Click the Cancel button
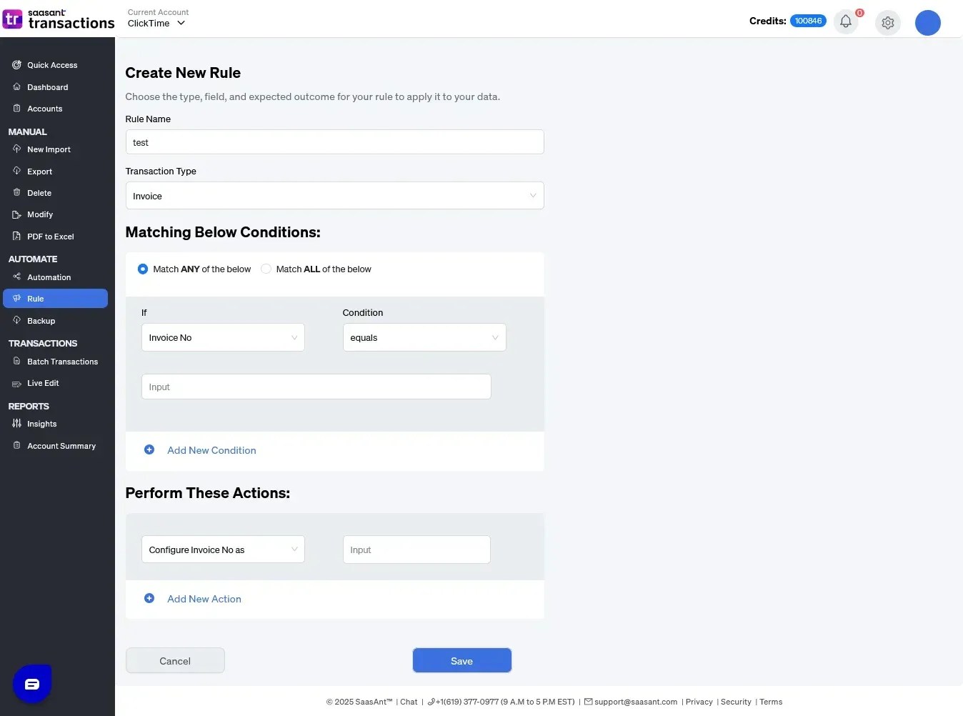This screenshot has width=963, height=716. (175, 661)
